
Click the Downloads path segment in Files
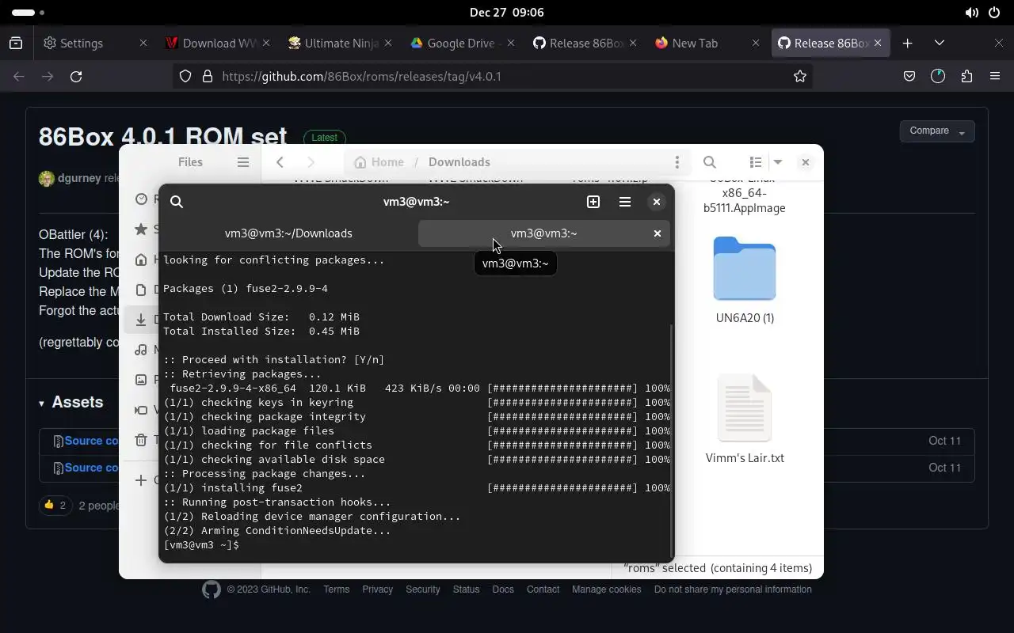click(x=459, y=162)
